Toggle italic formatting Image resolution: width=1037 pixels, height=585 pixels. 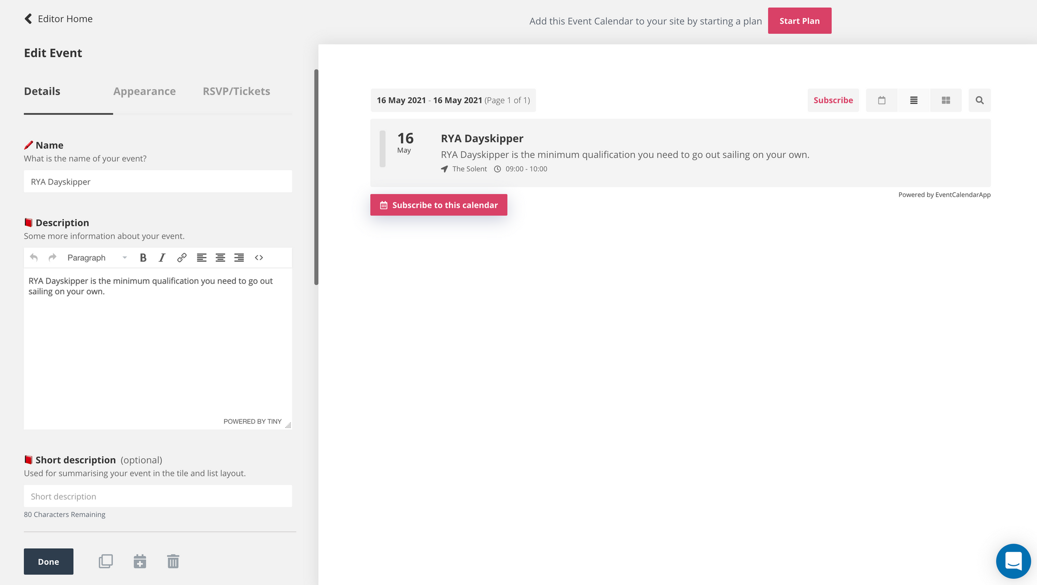click(162, 258)
